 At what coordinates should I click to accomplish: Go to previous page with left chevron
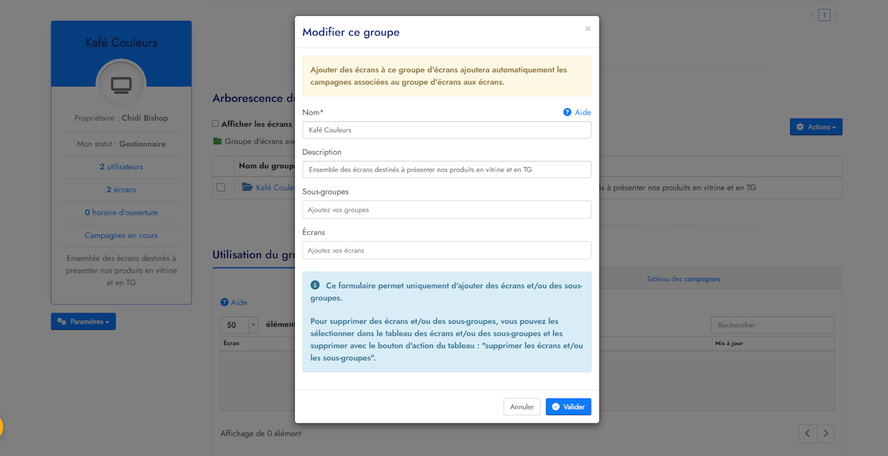[807, 433]
